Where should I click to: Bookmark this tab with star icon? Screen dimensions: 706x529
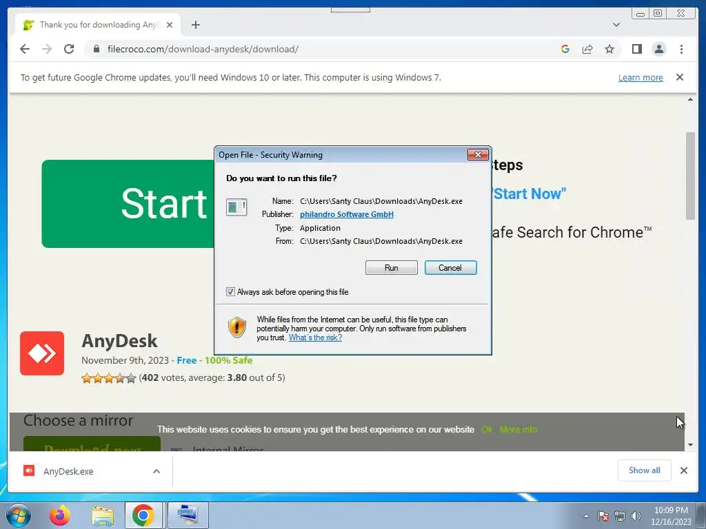[609, 49]
